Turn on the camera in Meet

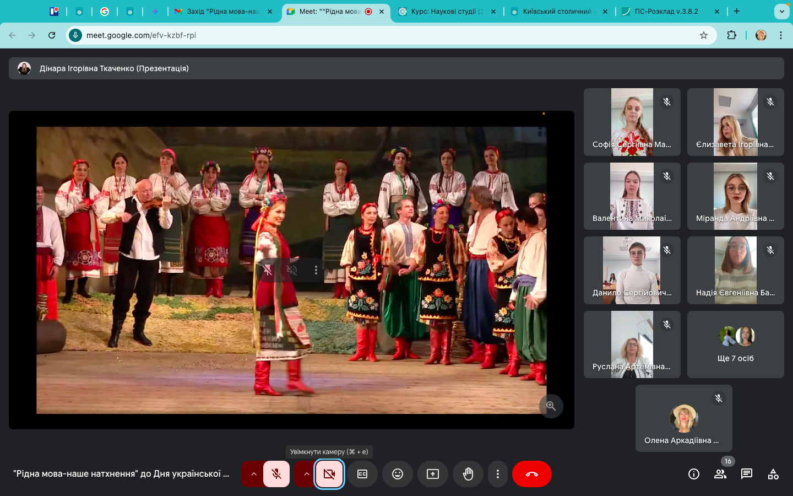tap(329, 474)
